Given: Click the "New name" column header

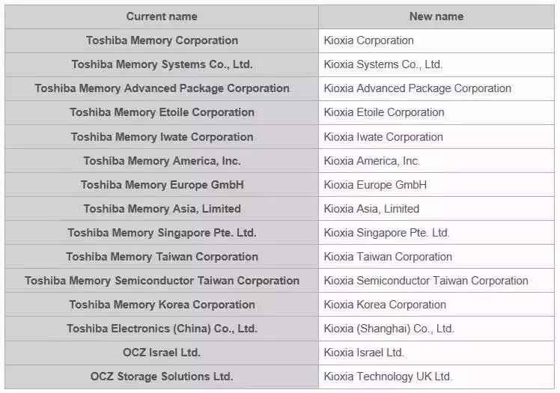Looking at the screenshot, I should [x=436, y=16].
